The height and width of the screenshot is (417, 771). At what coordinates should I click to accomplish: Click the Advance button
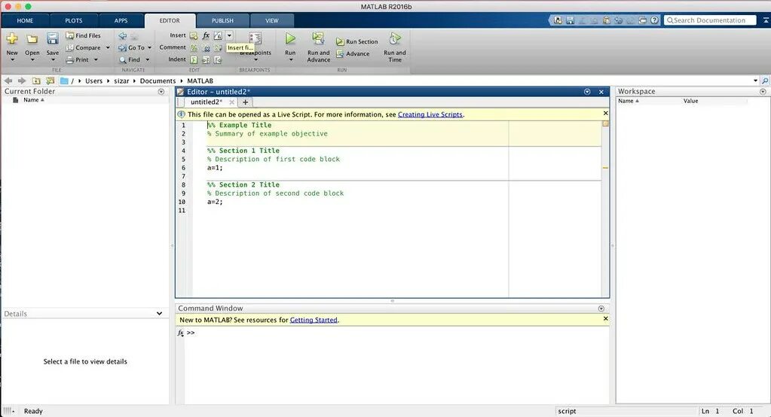pyautogui.click(x=353, y=54)
